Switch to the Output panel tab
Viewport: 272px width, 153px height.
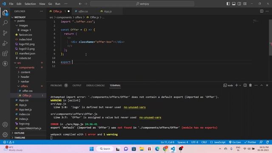[x=77, y=85]
